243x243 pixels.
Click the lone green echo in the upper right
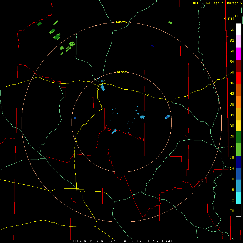pyautogui.click(x=170, y=23)
